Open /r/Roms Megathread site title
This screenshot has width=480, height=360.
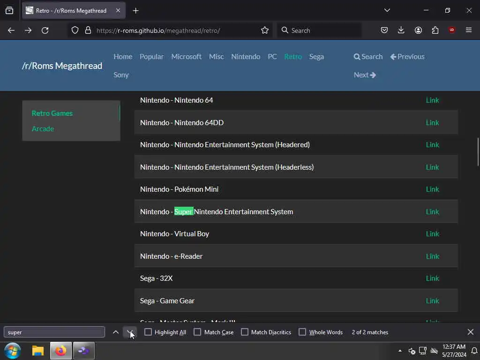click(x=62, y=66)
